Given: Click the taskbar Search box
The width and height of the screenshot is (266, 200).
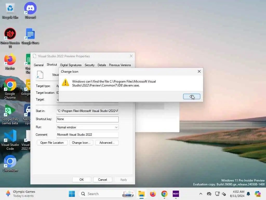Looking at the screenshot, I should [107, 194].
